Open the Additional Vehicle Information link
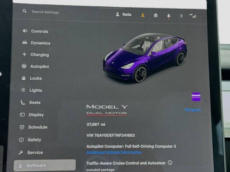The image size is (230, 172). click(x=114, y=152)
